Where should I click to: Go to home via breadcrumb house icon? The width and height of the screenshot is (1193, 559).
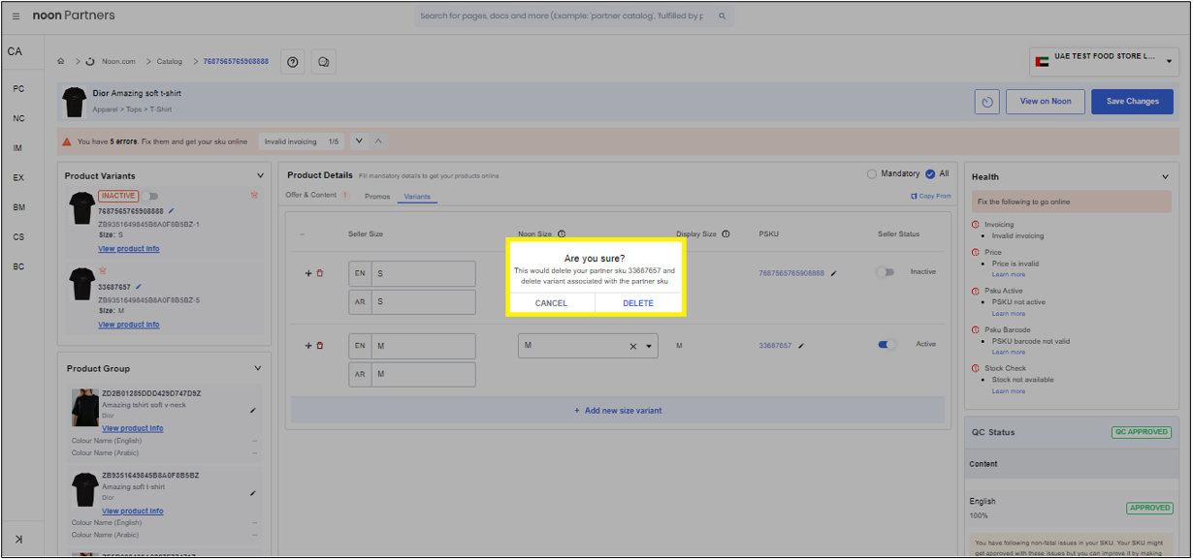(x=61, y=62)
